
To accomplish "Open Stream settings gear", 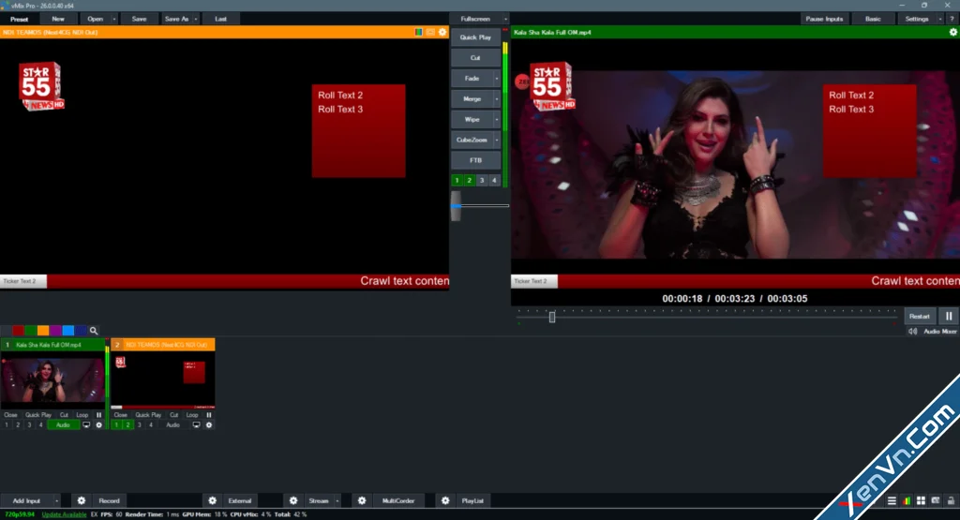I will (x=293, y=500).
